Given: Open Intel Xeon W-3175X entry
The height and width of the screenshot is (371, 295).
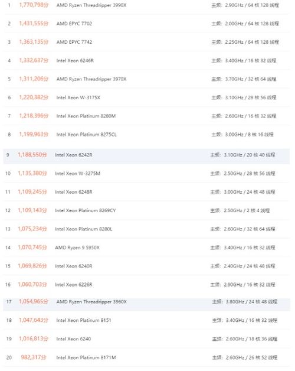Looking at the screenshot, I should tap(78, 97).
